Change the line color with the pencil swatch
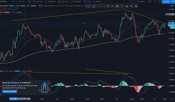This screenshot has width=175, height=102. [94, 6]
